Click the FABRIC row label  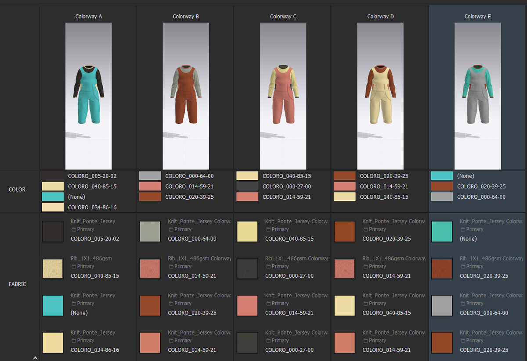coord(18,284)
